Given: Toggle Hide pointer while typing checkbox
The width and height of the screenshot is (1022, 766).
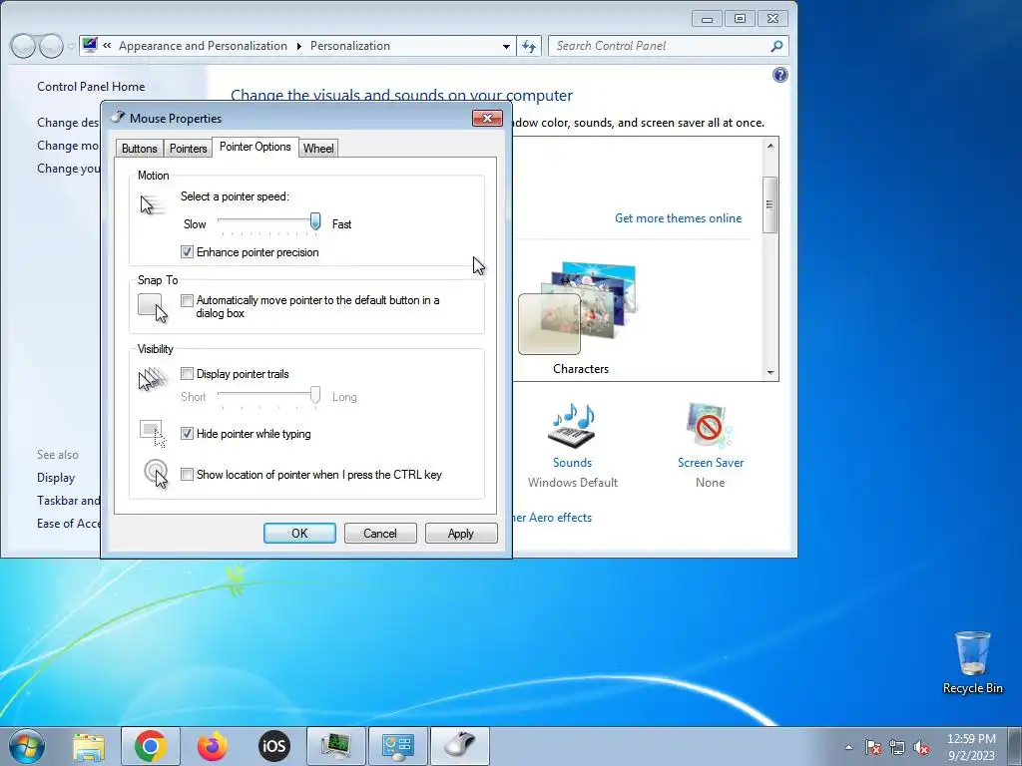Looking at the screenshot, I should 187,434.
